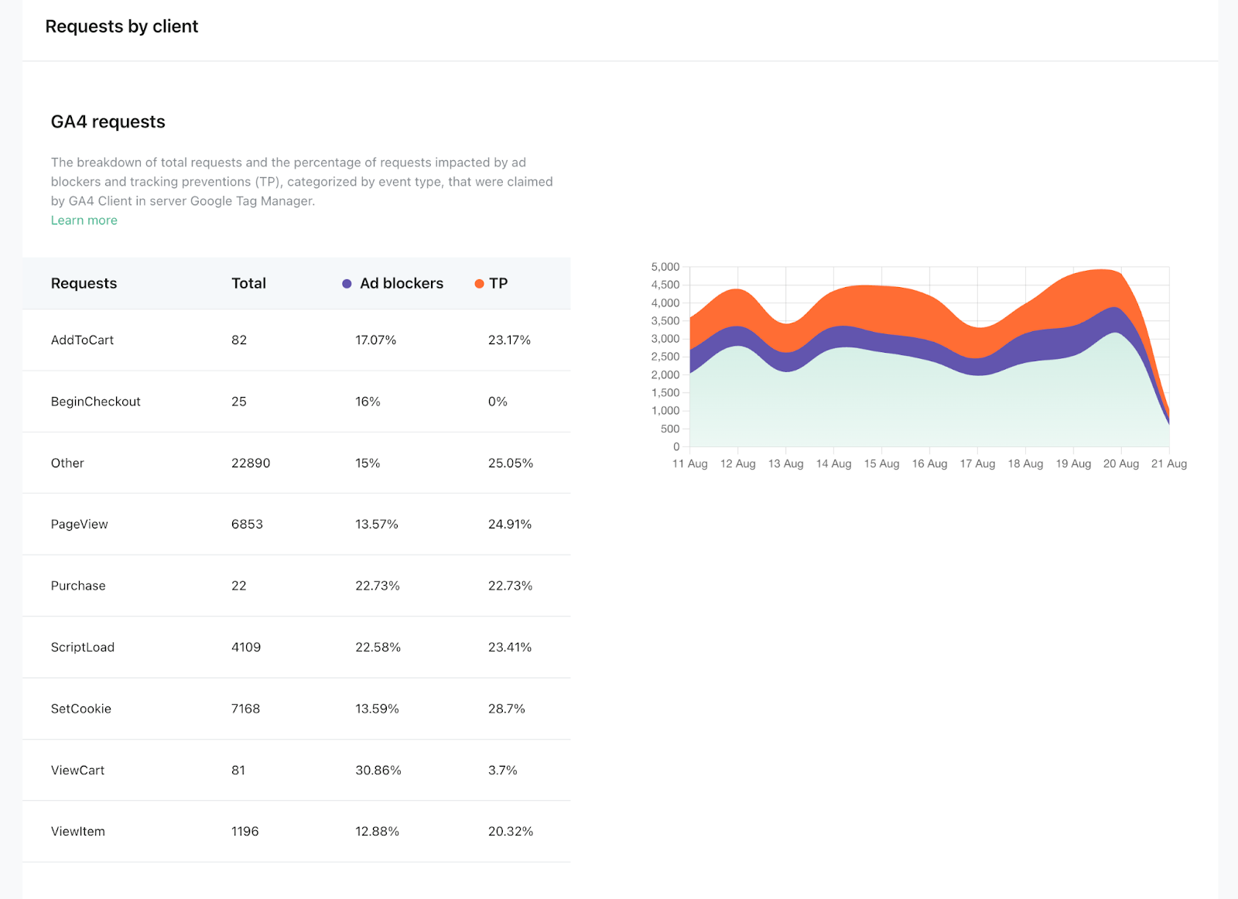Click the 11 Aug axis label
This screenshot has width=1238, height=899.
pyautogui.click(x=689, y=463)
